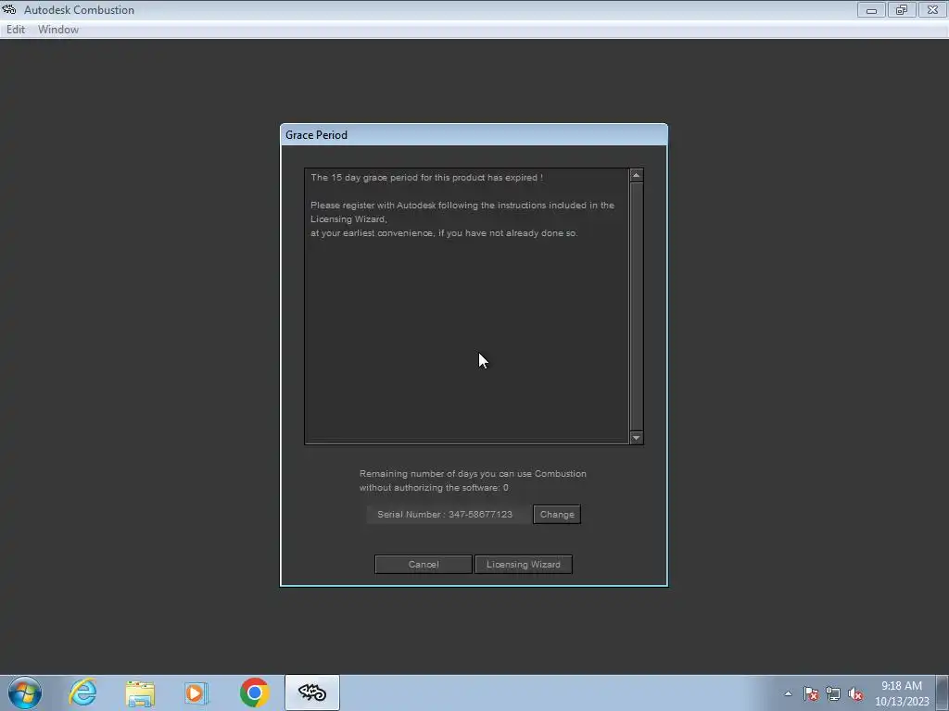The width and height of the screenshot is (949, 711).
Task: Click the Combustion icon in title bar
Action: (9, 9)
